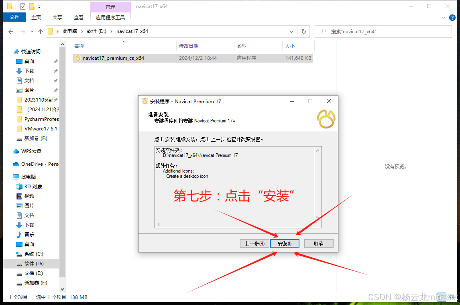Select 此电脑 in the navigation pane

tap(28, 177)
